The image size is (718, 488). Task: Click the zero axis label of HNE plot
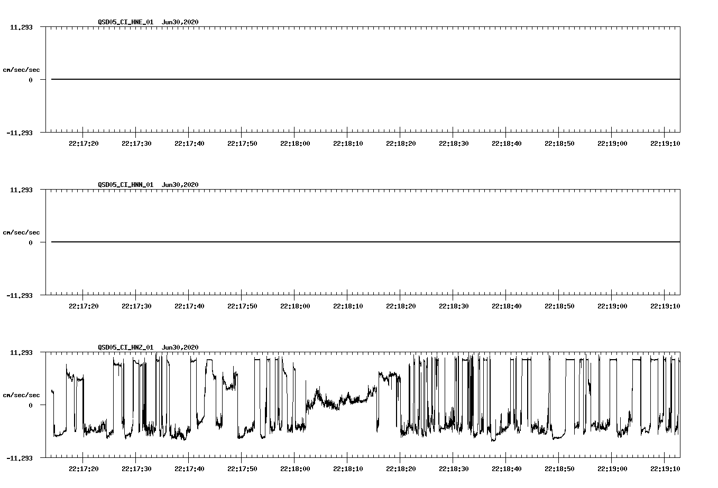click(31, 80)
